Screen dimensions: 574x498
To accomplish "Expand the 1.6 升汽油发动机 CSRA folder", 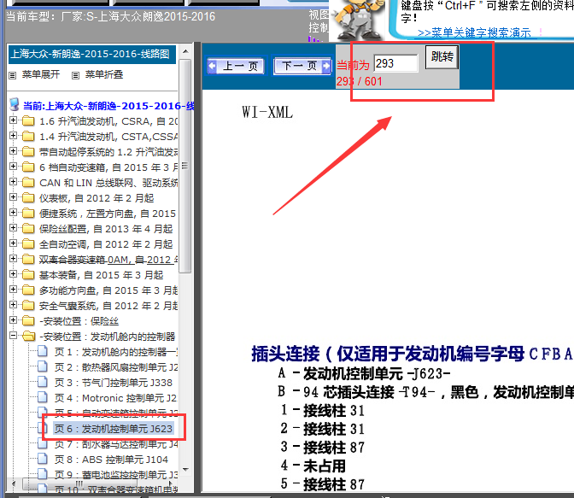I will [13, 120].
